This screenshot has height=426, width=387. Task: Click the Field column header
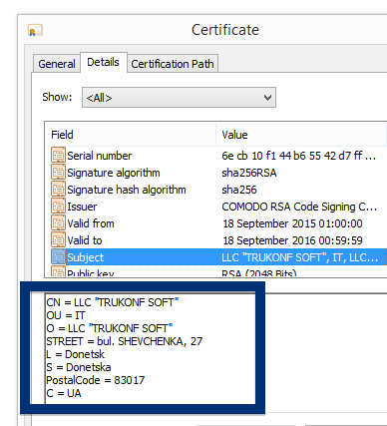pyautogui.click(x=131, y=135)
